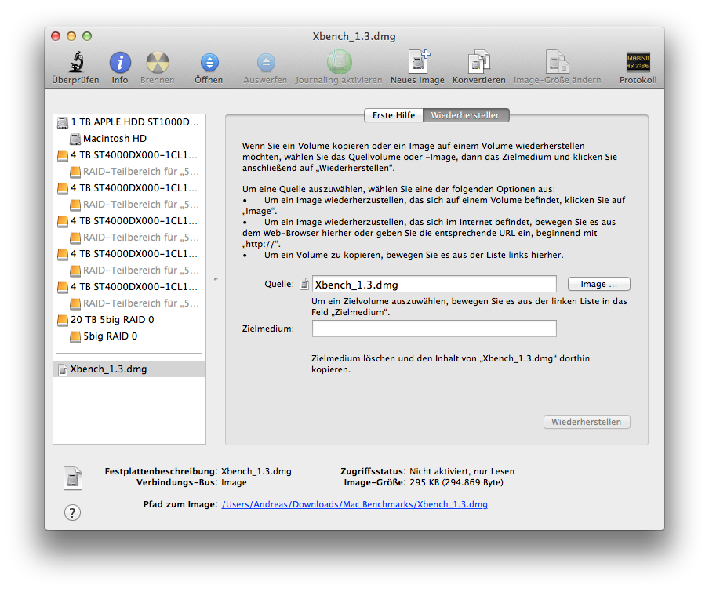Click the disk image icon beside Festplattenbeschreibung
709x592 pixels.
pos(73,478)
